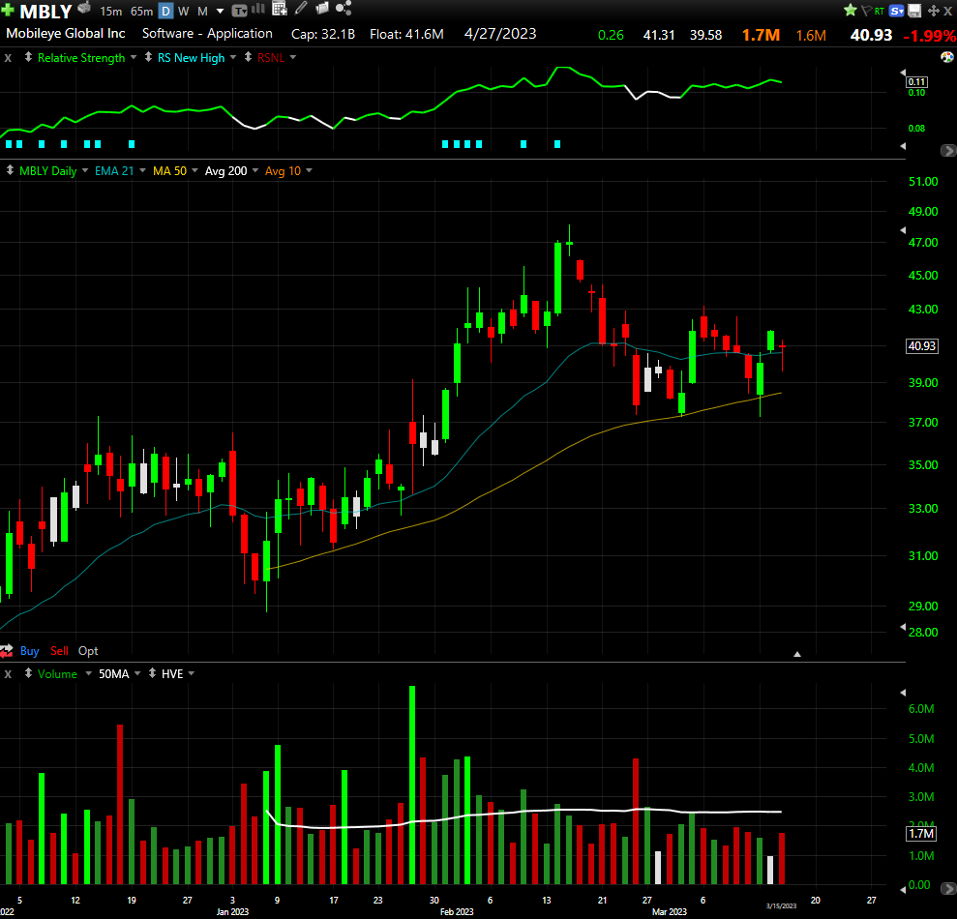Click the 40.93 current price marker
Image resolution: width=957 pixels, height=919 pixels.
(x=921, y=346)
